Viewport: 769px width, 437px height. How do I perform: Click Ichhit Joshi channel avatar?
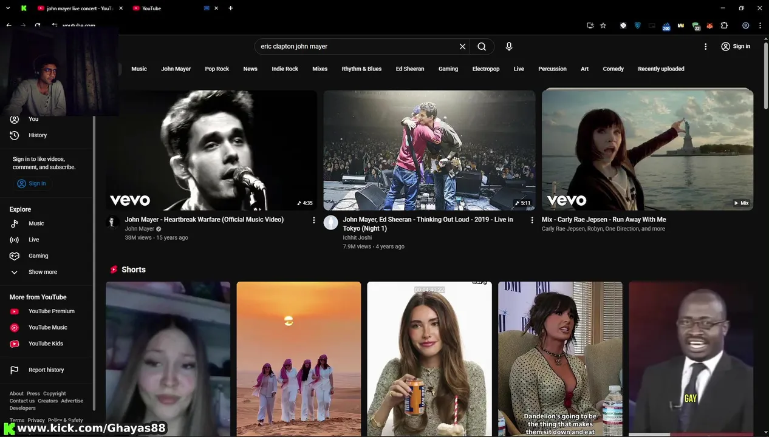click(x=330, y=222)
